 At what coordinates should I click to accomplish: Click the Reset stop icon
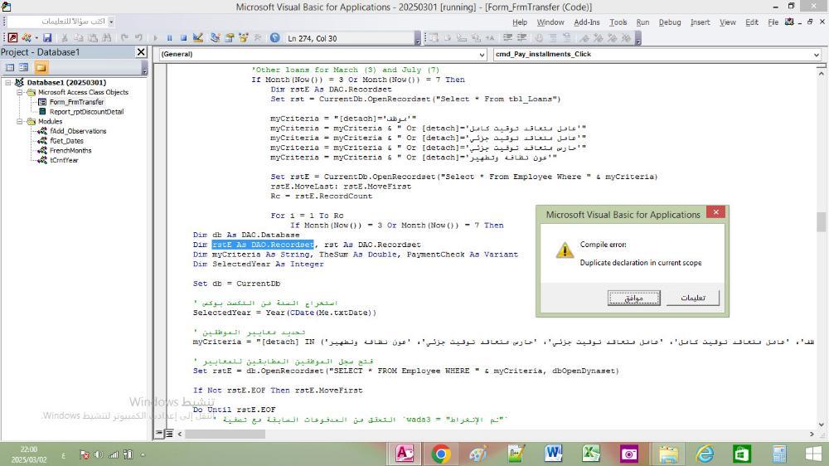tap(183, 38)
